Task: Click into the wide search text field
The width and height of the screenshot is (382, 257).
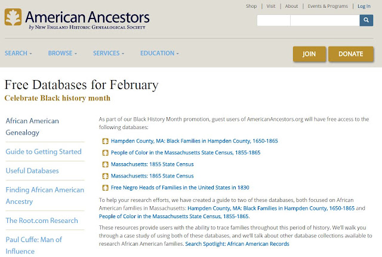Action: 325,20
